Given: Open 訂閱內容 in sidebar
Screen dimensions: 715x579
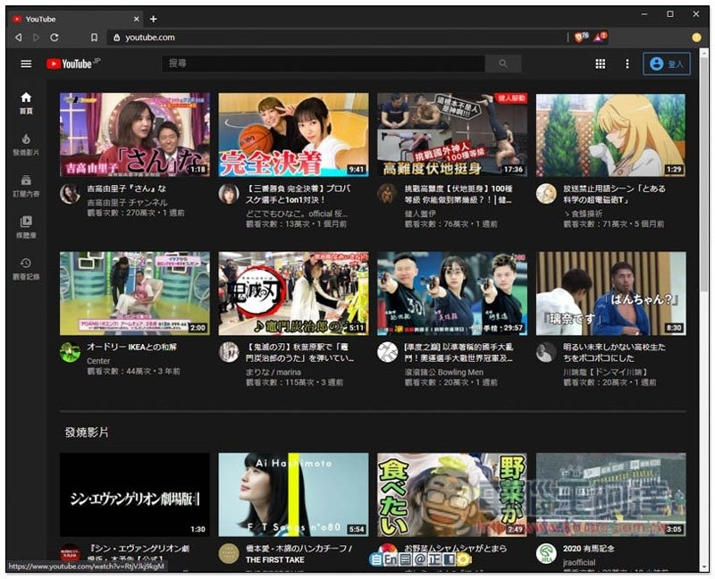Looking at the screenshot, I should (x=26, y=185).
